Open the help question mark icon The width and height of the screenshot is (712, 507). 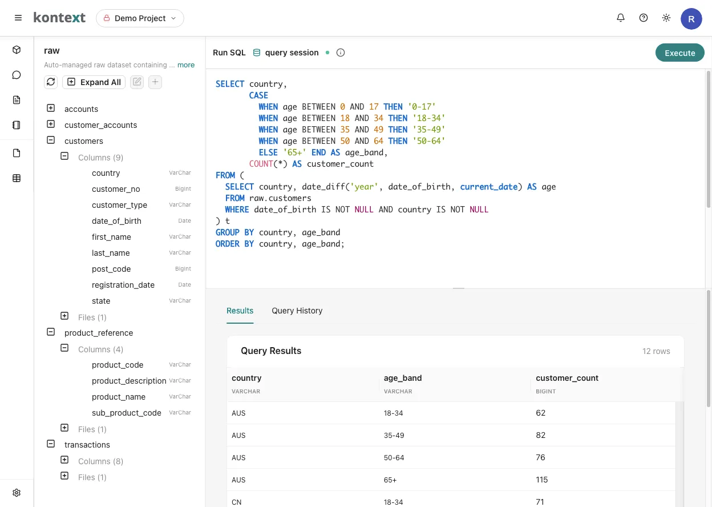pos(644,18)
